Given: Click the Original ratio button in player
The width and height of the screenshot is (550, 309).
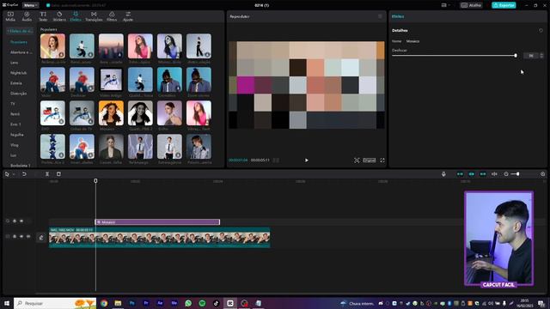Looking at the screenshot, I should click(370, 161).
